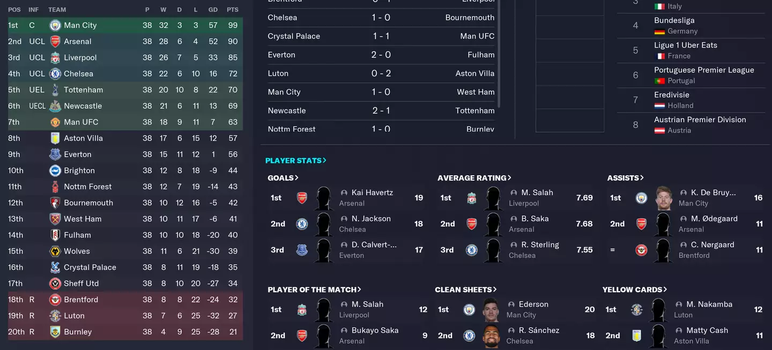Expand the Assists leaderboard
The width and height of the screenshot is (772, 350).
pos(625,178)
